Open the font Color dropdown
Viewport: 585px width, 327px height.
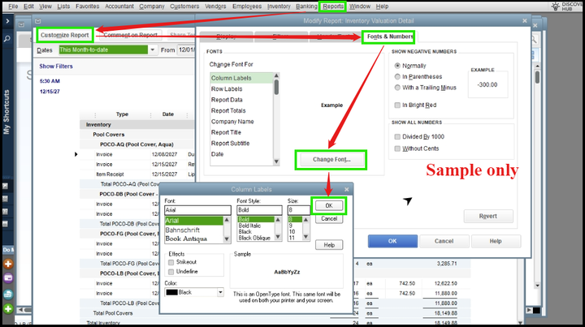(x=220, y=292)
